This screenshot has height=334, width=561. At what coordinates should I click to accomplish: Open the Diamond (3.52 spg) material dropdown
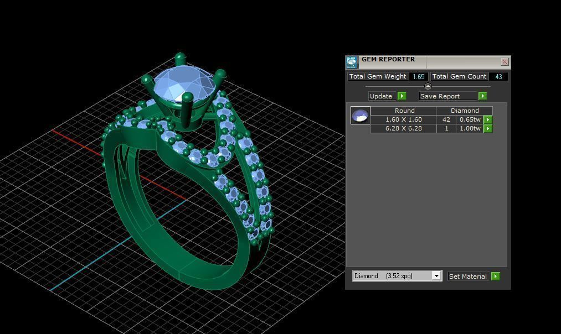coord(436,276)
